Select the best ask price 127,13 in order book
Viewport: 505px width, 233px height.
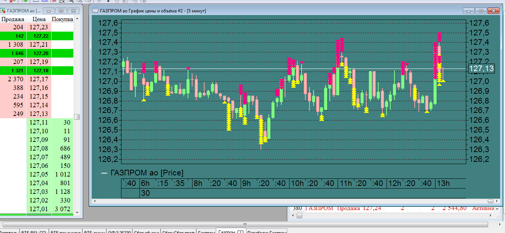(x=39, y=114)
